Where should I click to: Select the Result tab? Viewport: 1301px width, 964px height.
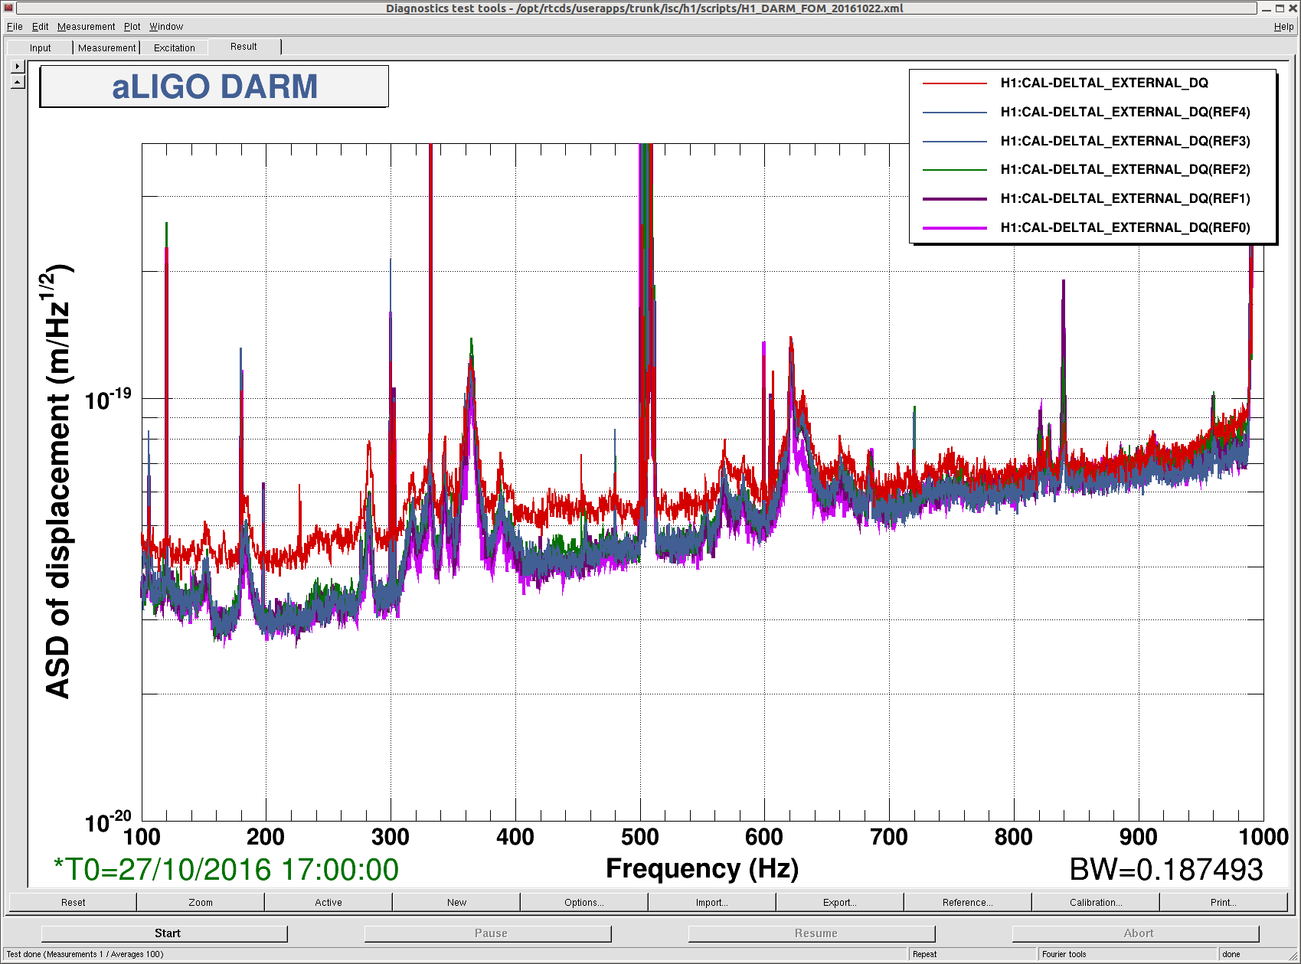[x=244, y=47]
